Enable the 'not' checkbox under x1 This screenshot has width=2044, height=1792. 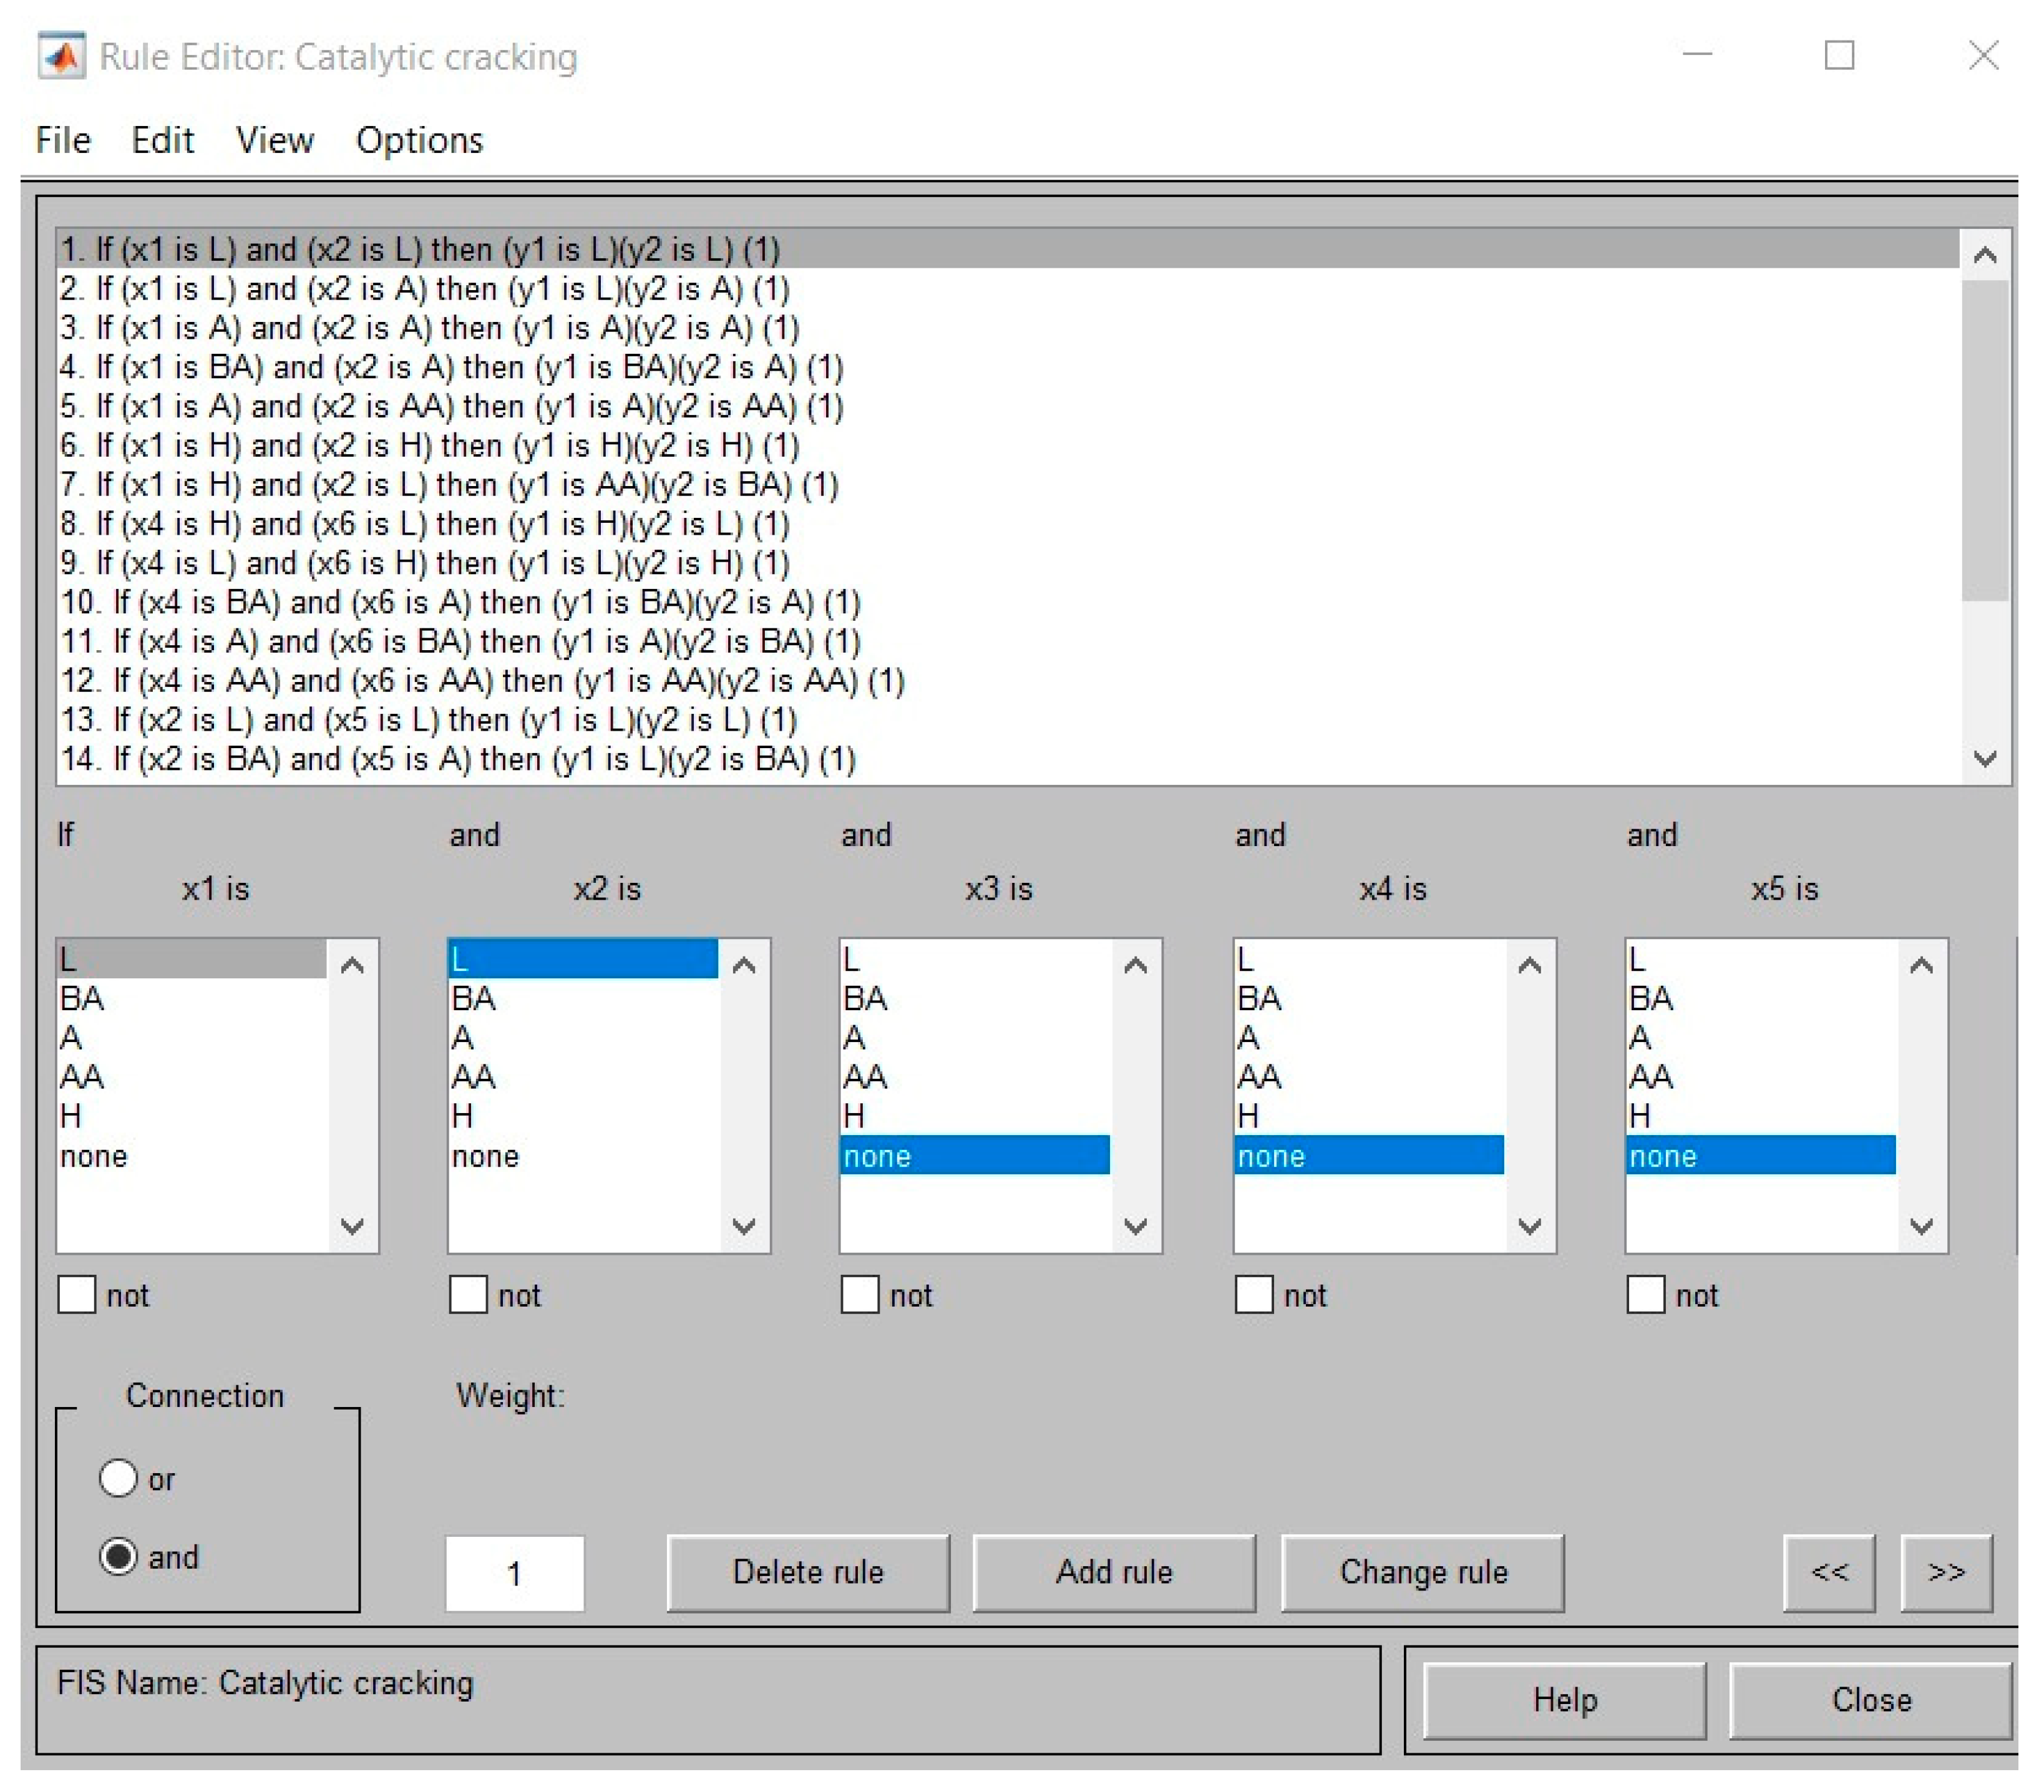77,1295
